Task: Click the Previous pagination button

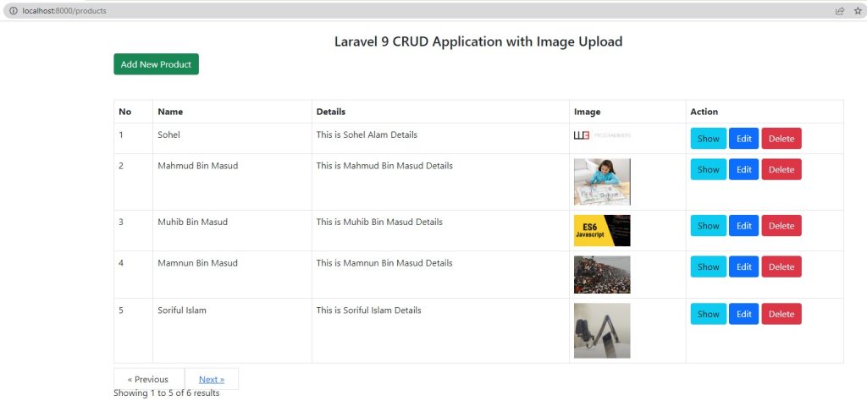Action: (147, 379)
